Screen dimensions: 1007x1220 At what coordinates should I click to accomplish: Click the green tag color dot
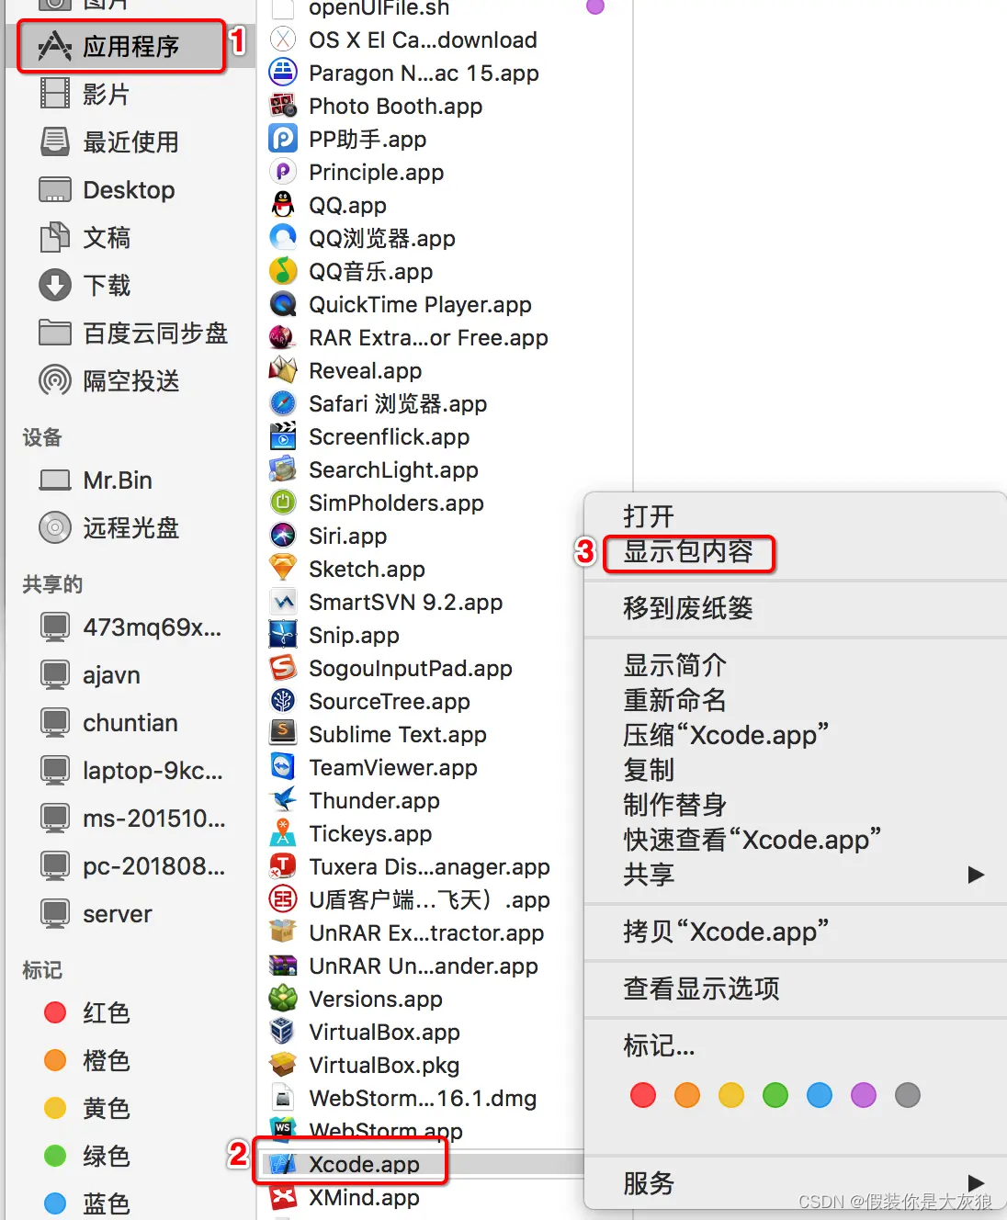775,1094
